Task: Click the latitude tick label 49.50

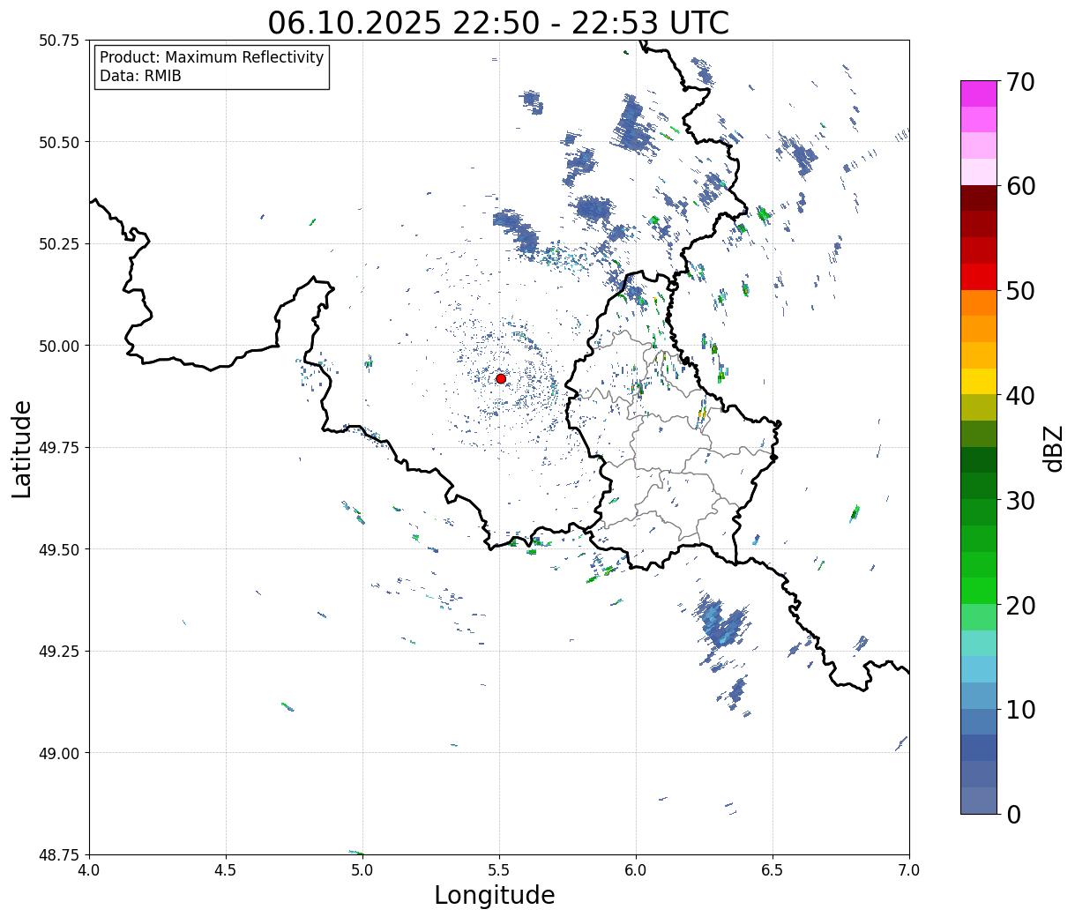Action: coord(59,549)
